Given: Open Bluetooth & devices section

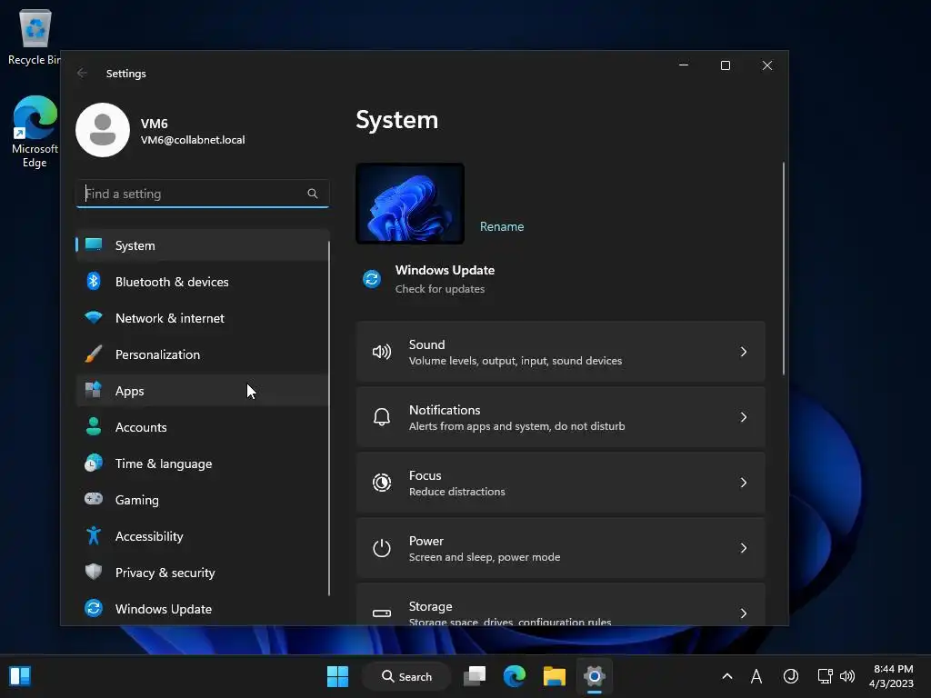Looking at the screenshot, I should click(x=203, y=282).
